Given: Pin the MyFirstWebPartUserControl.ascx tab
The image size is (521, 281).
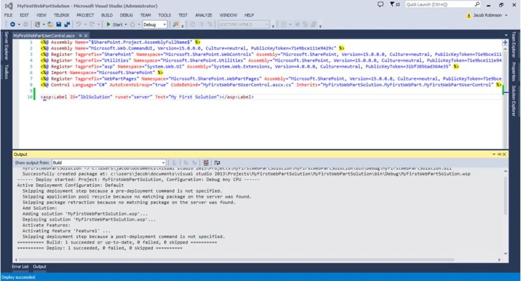Looking at the screenshot, I should point(80,36).
